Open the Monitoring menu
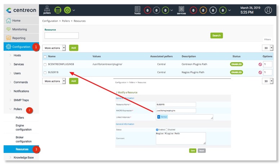This screenshot has height=164, width=280. click(19, 29)
